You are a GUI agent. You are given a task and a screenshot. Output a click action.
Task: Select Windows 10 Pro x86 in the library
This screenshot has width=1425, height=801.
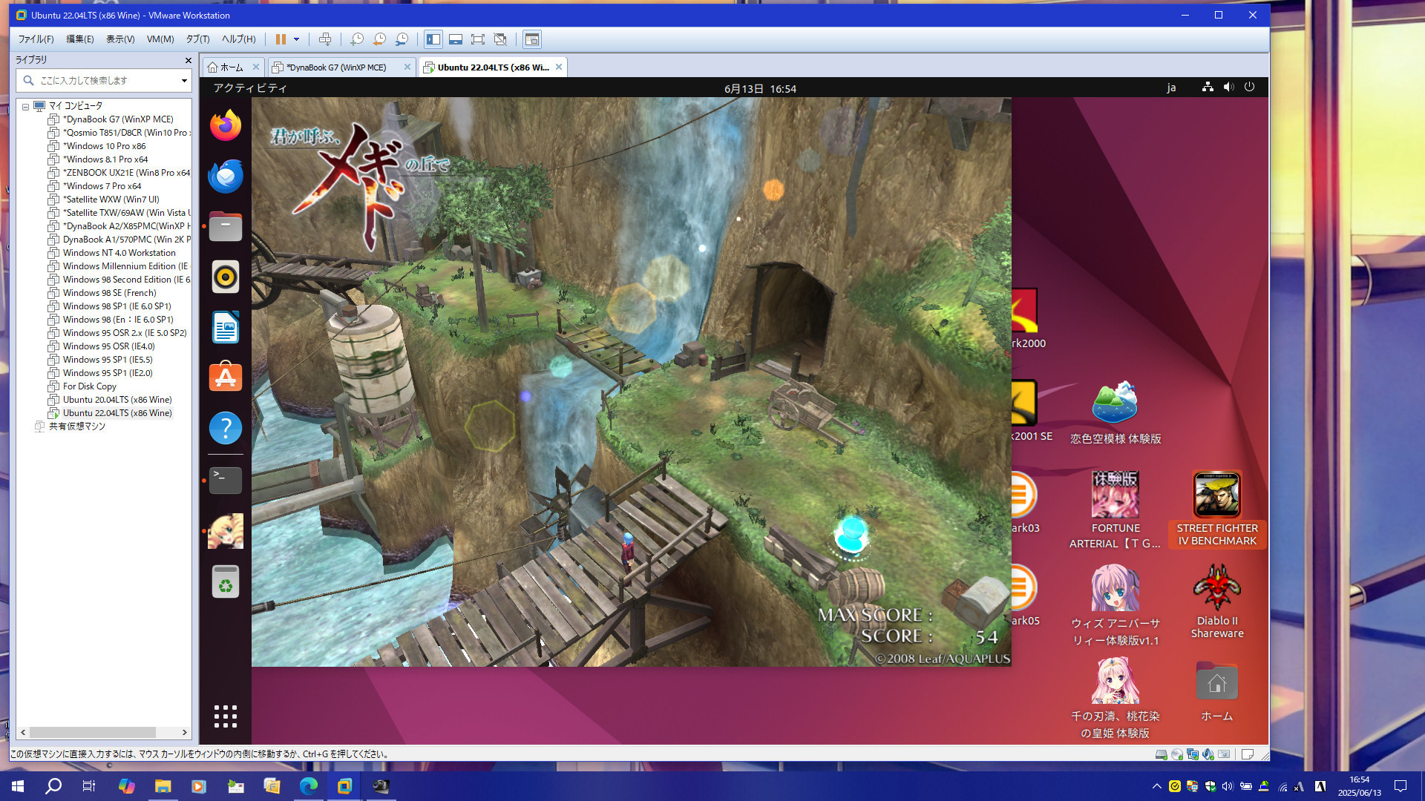tap(97, 146)
